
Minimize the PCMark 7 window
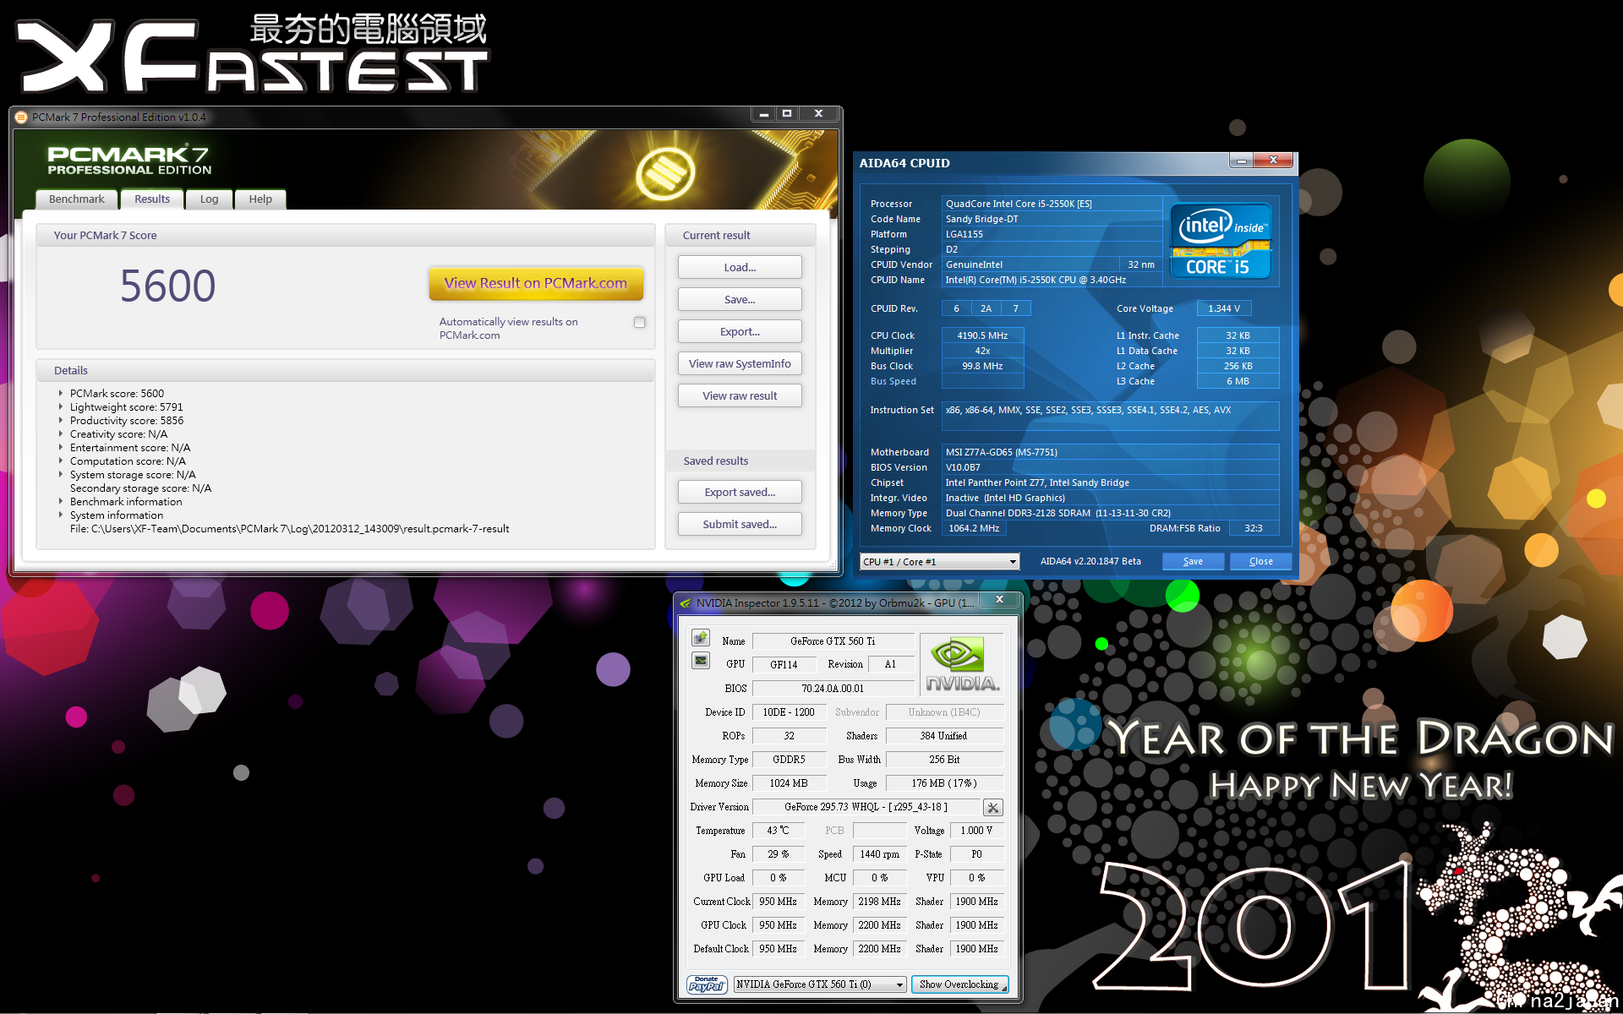[x=763, y=113]
